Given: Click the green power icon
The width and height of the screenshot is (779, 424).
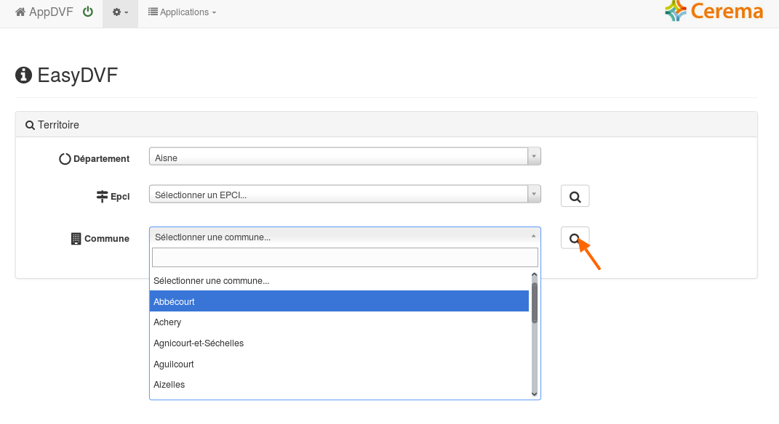Looking at the screenshot, I should coord(88,12).
